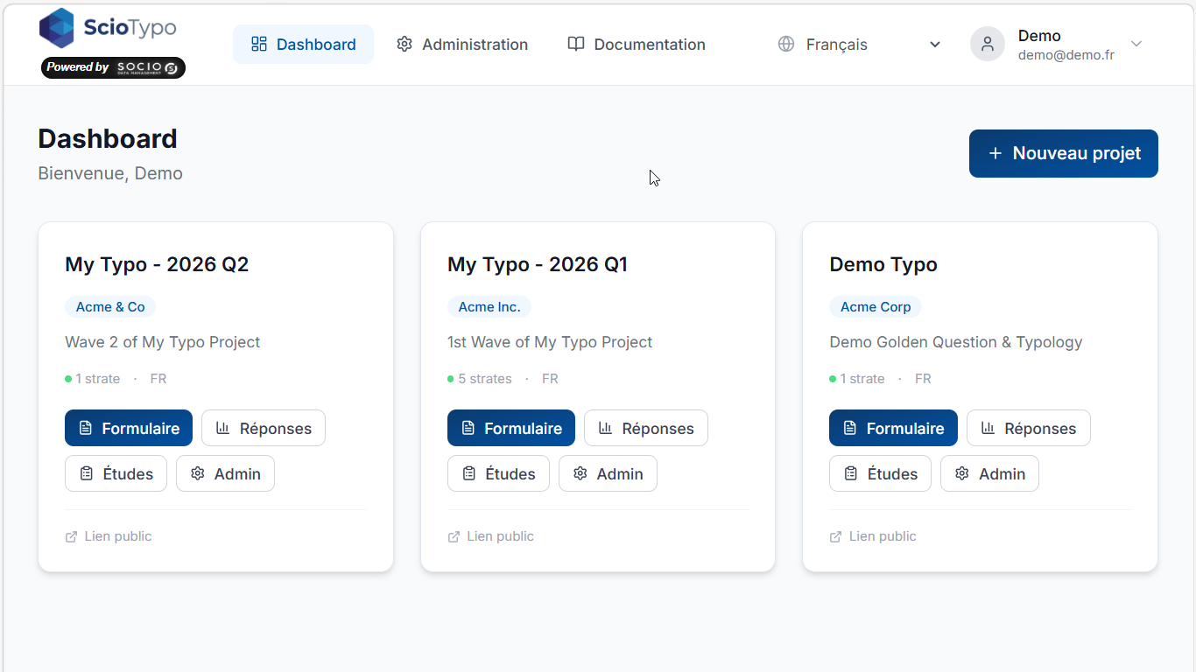Click the Powered by Socio badge
1196x672 pixels.
[113, 67]
